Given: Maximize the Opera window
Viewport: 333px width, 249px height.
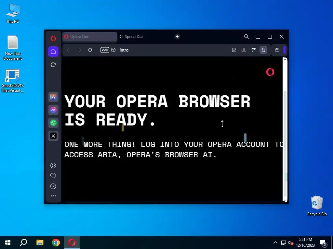Looking at the screenshot, I should pyautogui.click(x=270, y=37).
